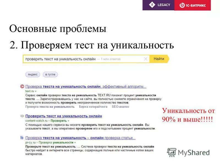Image resolution: width=220 pixels, height=165 pixels.
Task: Open the SEO-анализ sitelink
Action: pos(120,107)
